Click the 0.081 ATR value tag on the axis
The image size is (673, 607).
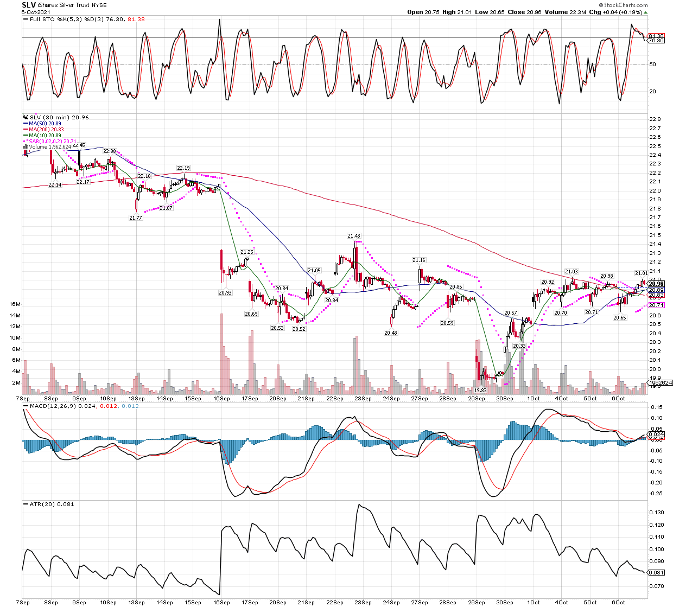point(656,573)
